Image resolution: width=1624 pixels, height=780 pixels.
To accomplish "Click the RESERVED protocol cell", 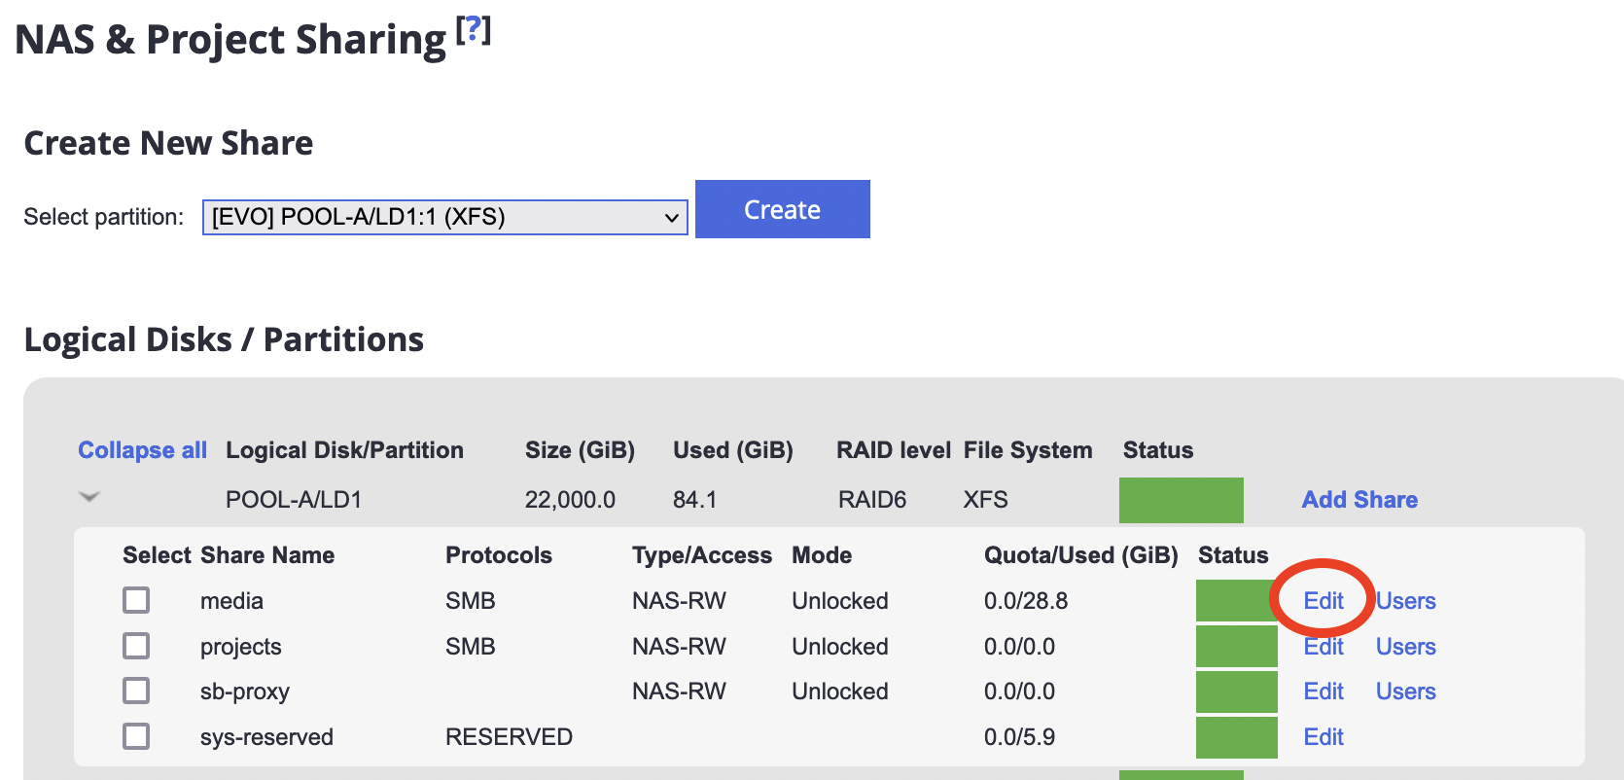I will (509, 737).
